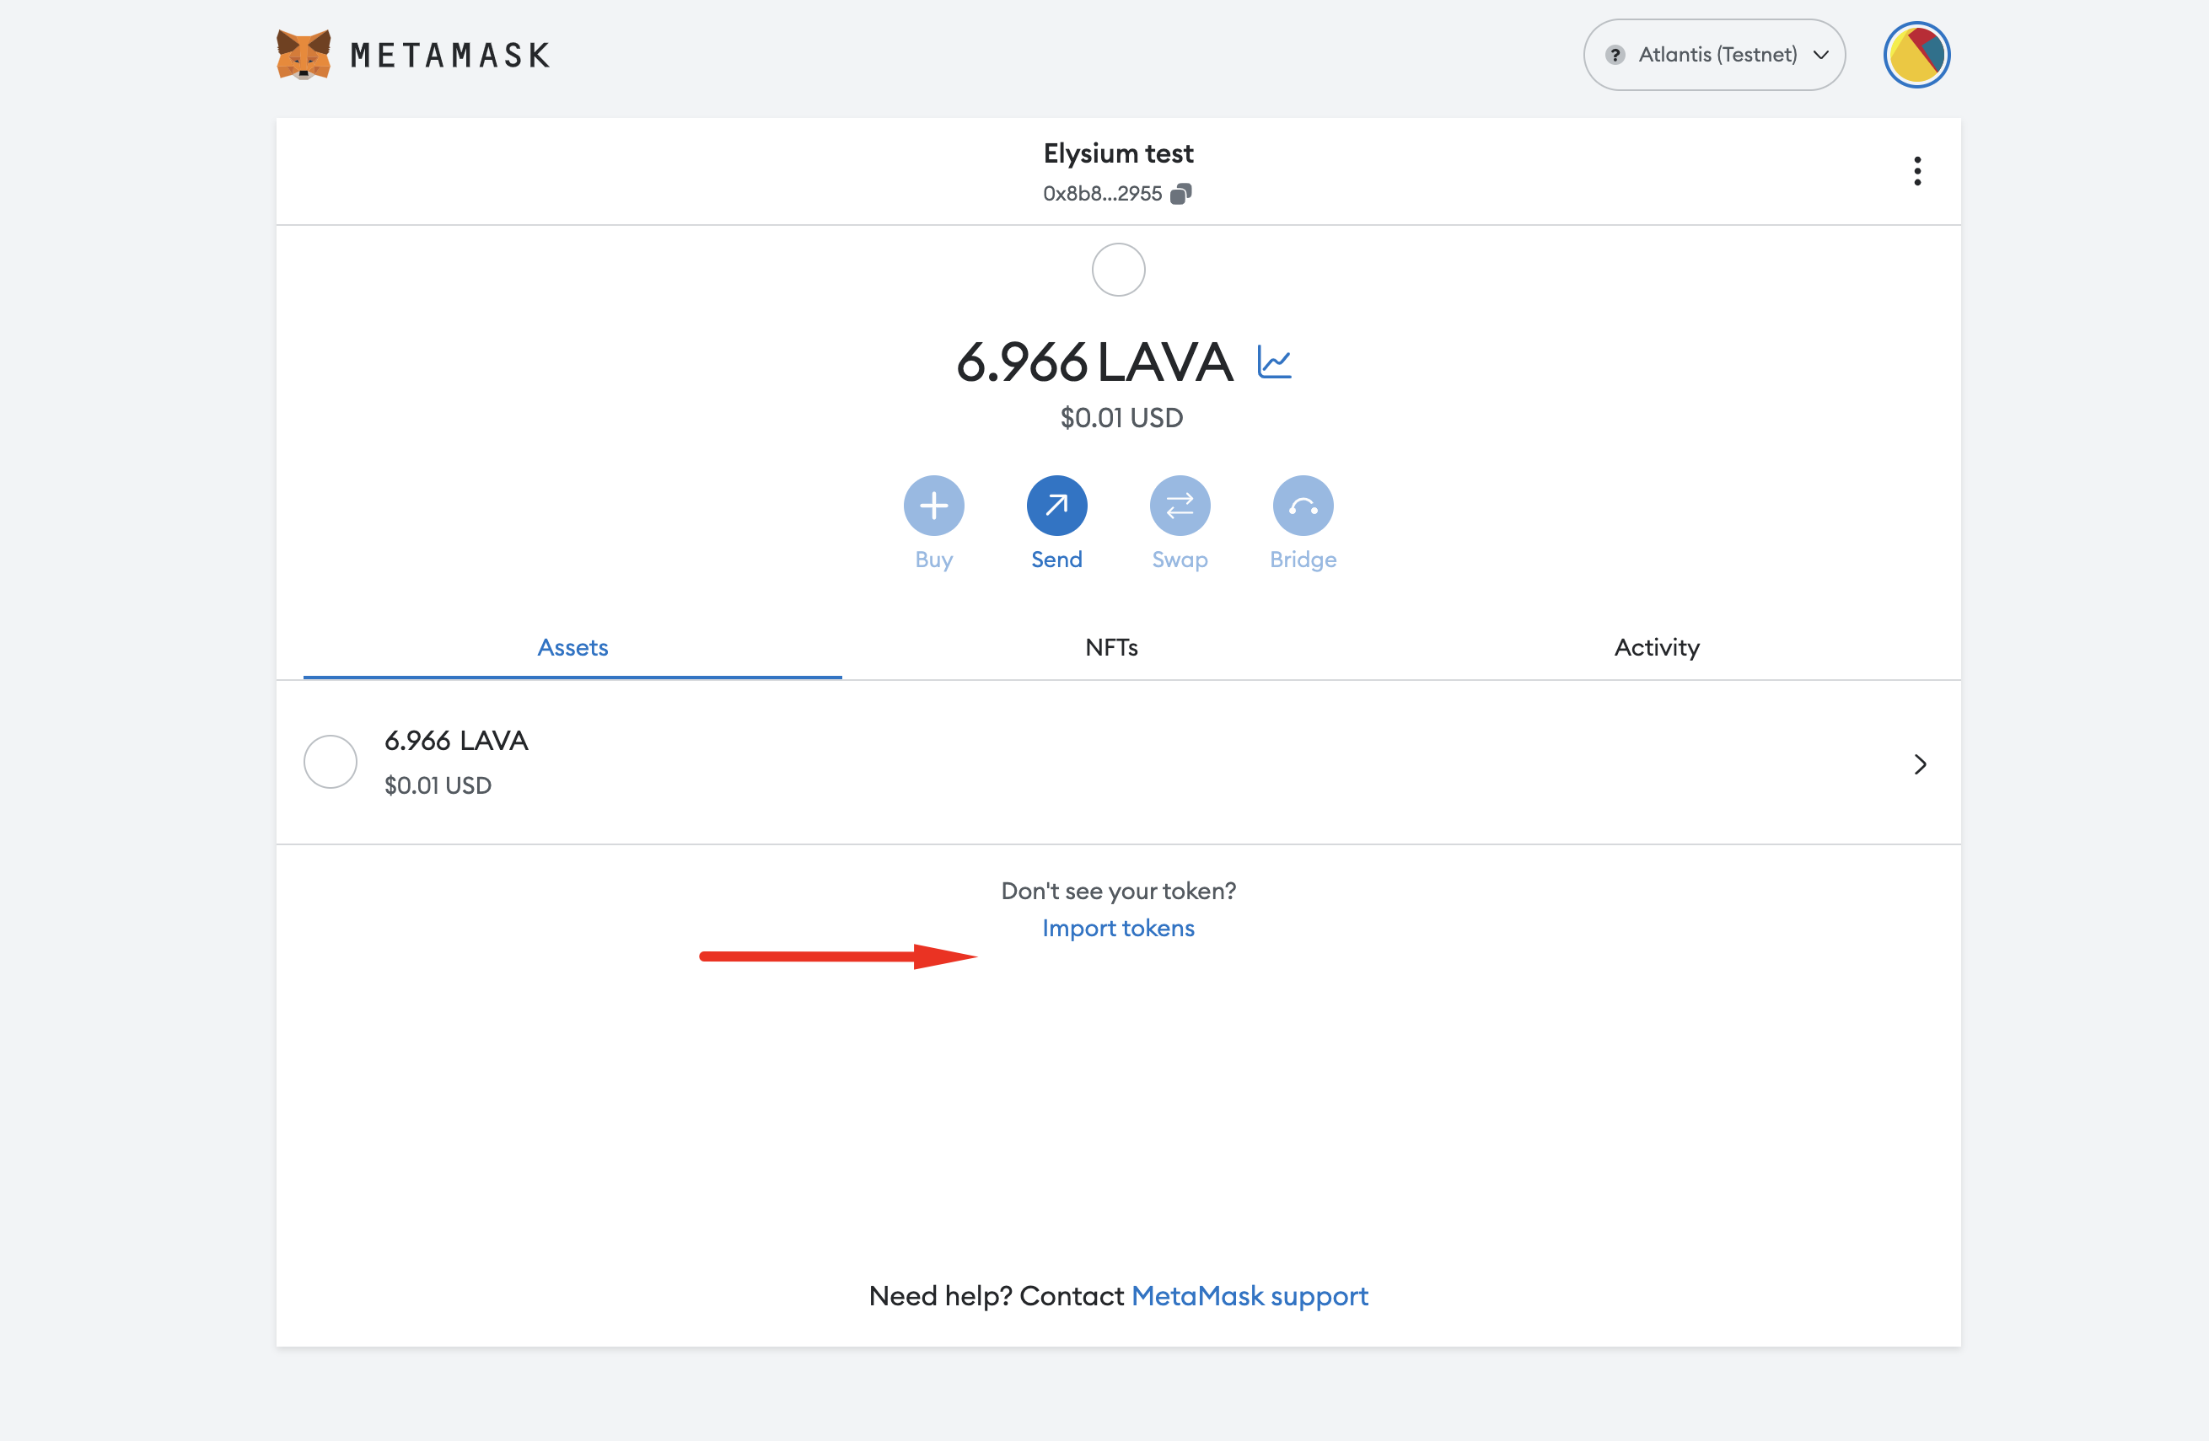
Task: Click the MetaMask fox logo
Action: (304, 54)
